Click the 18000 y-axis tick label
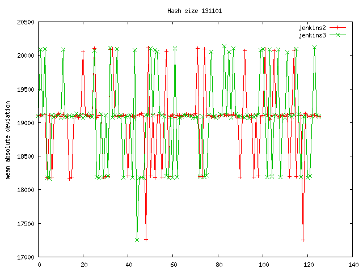This screenshot has height=272, width=363. [x=26, y=190]
